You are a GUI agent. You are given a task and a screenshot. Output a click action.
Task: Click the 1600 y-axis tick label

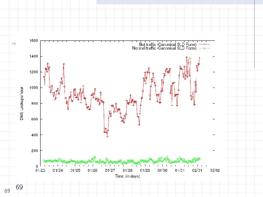(34, 40)
